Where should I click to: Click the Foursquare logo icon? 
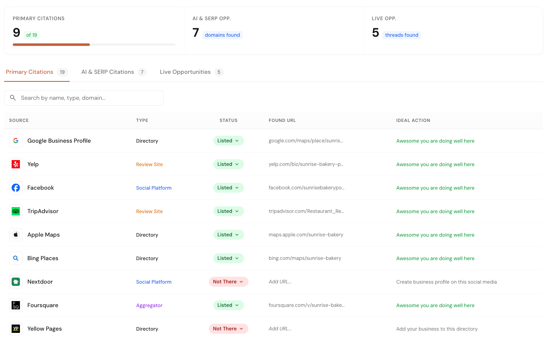tap(16, 305)
